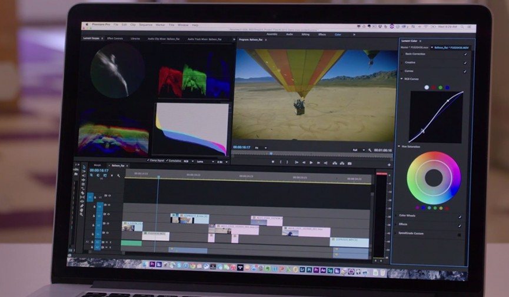The image size is (509, 297).
Task: Toggle the A1 audio track target button
Action: coord(97,242)
